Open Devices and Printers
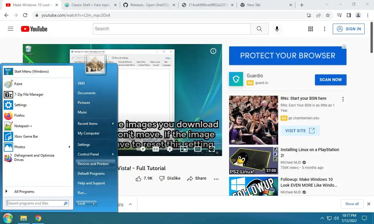The width and height of the screenshot is (374, 224). tap(95, 164)
